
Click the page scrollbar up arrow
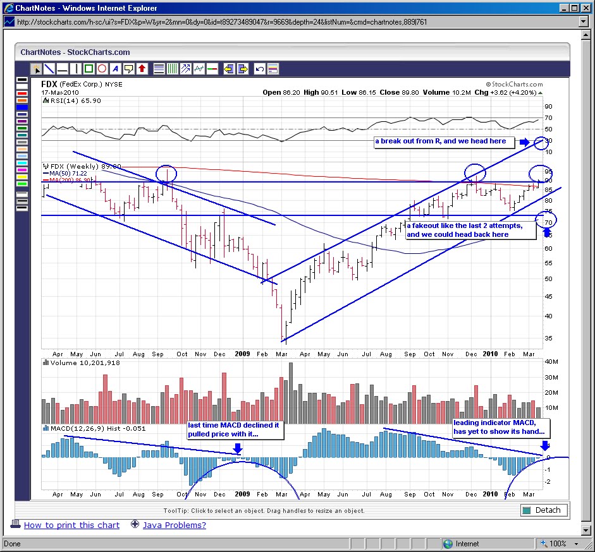click(586, 35)
